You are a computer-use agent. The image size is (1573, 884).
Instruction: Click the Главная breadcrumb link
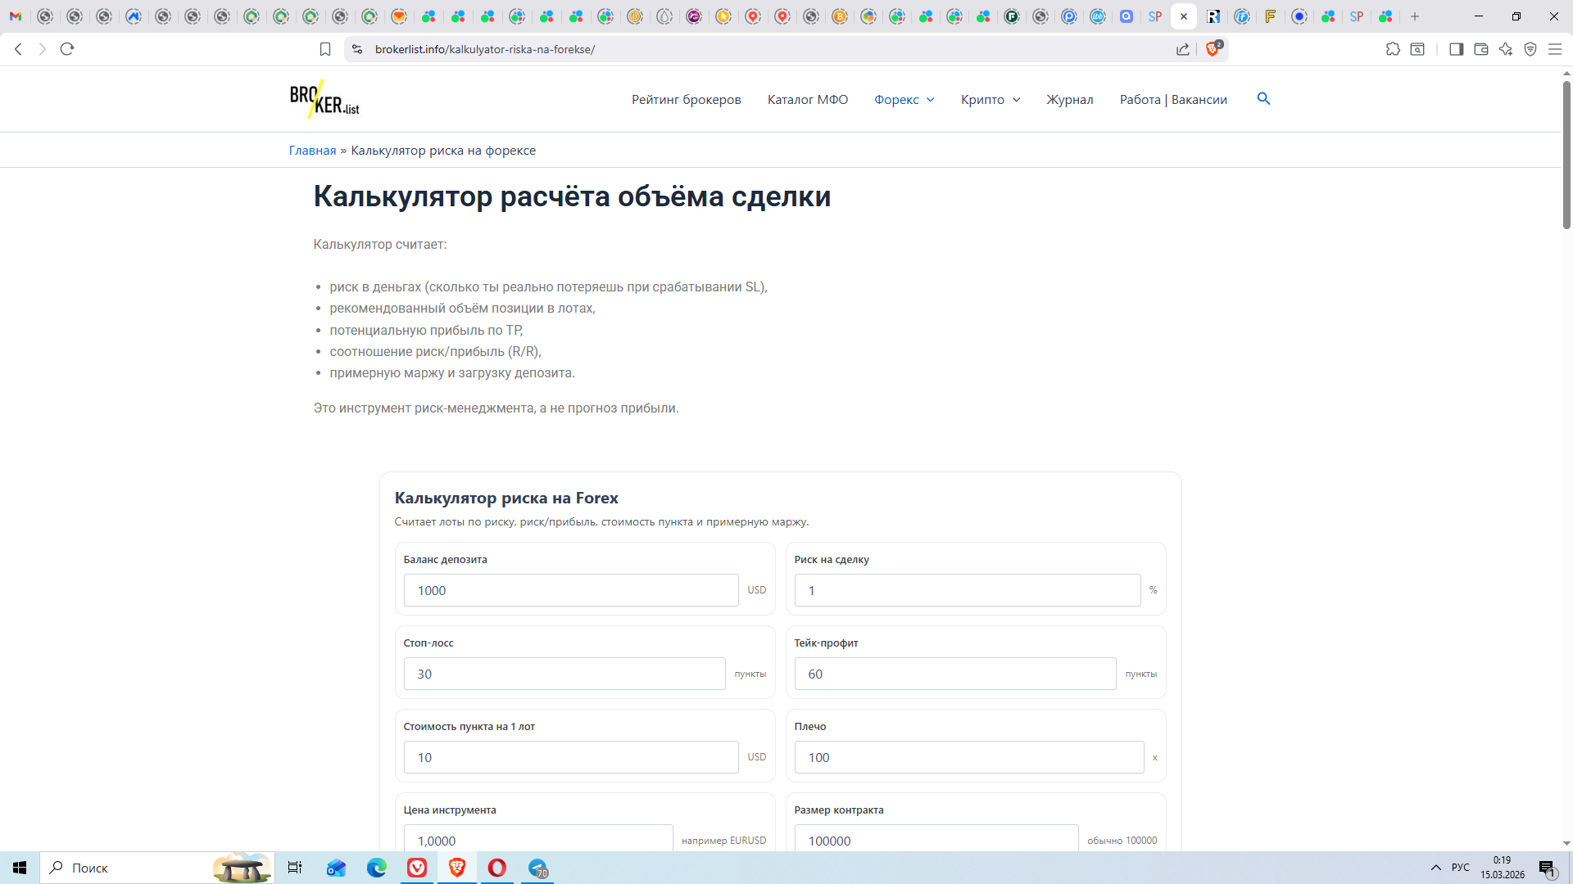pyautogui.click(x=312, y=150)
